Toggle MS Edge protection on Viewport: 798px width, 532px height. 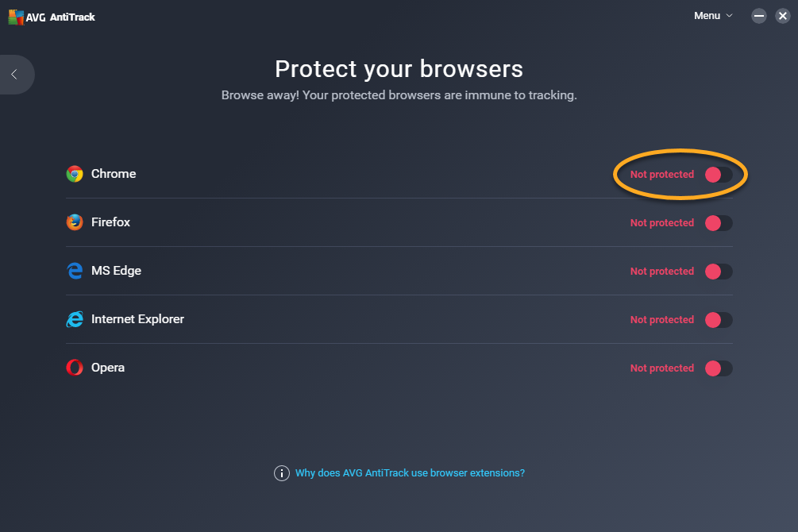[x=719, y=272]
